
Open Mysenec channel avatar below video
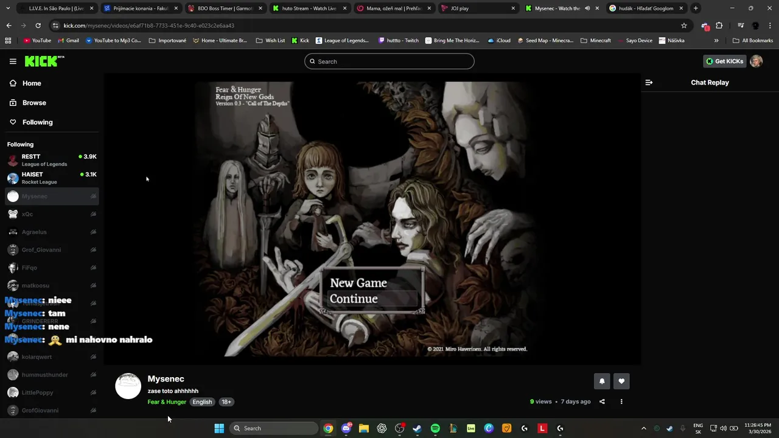pos(128,386)
